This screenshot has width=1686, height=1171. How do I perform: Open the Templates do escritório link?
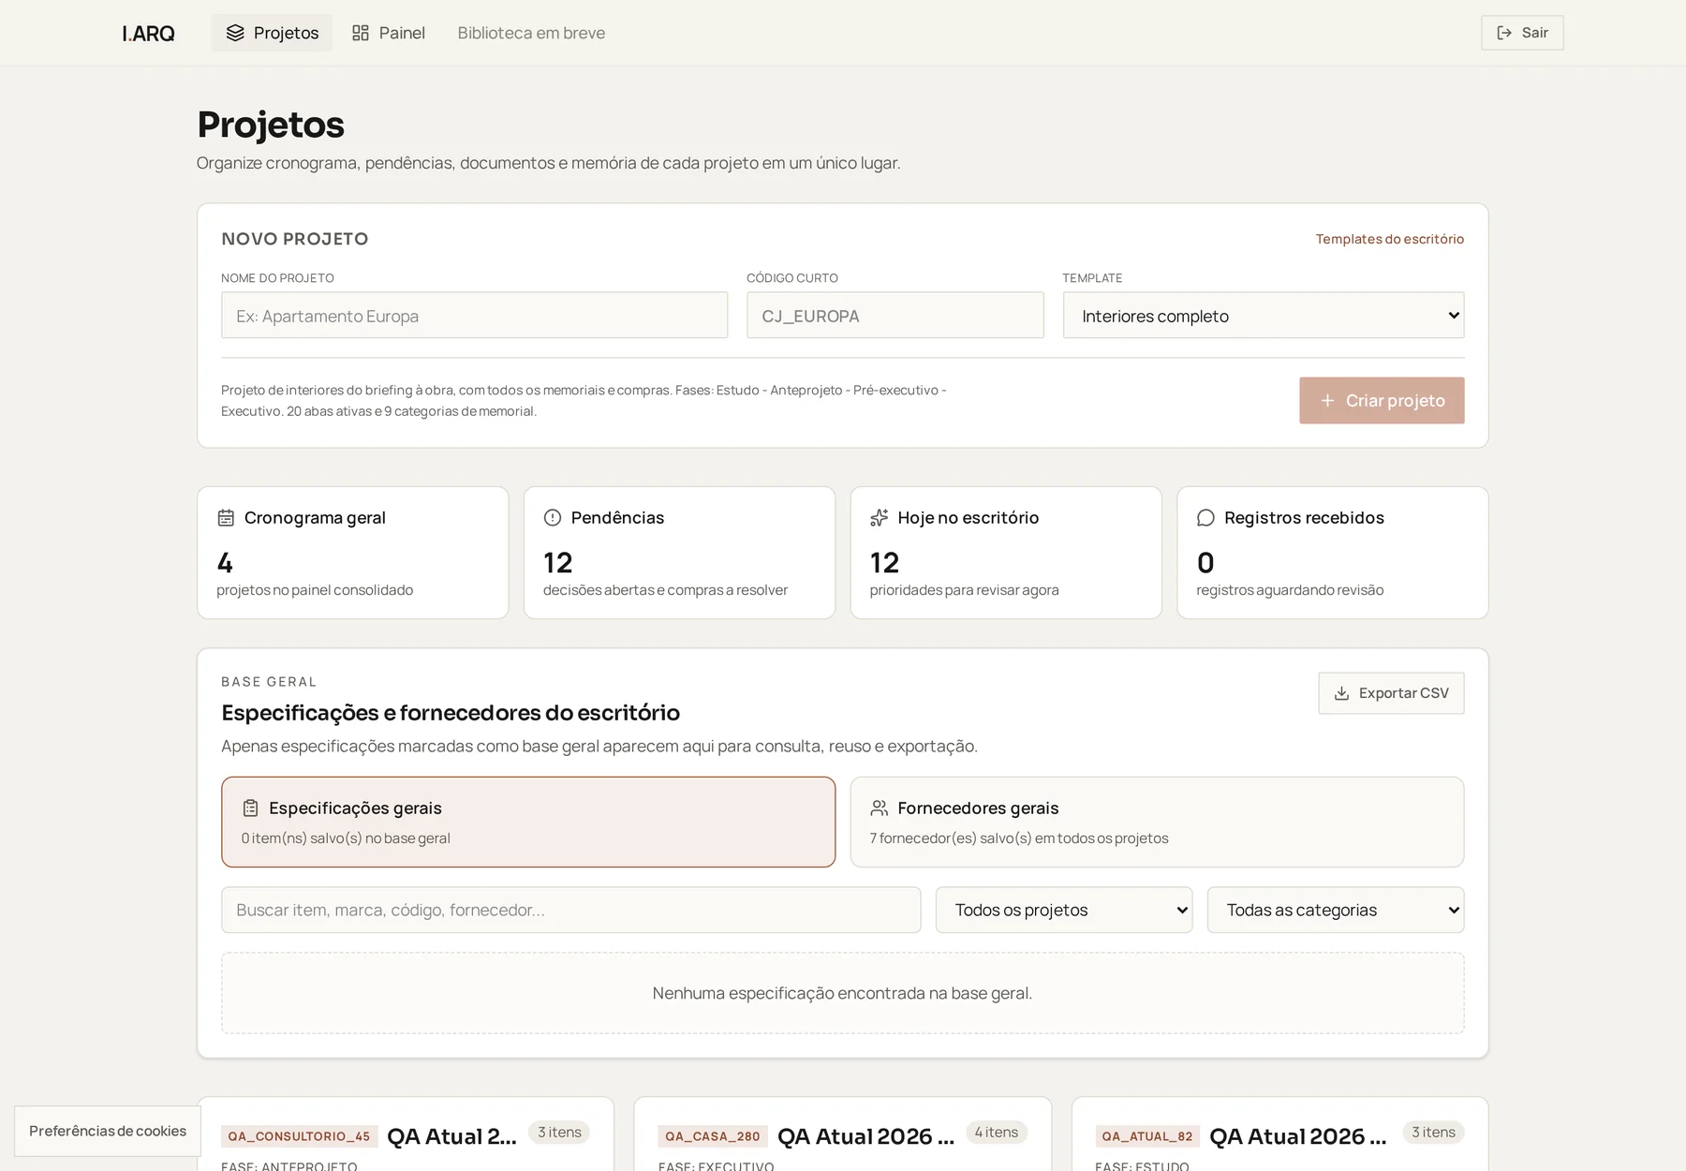click(x=1390, y=239)
